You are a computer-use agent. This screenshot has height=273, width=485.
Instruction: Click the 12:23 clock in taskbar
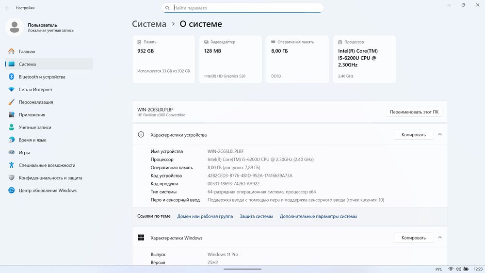tap(478, 269)
